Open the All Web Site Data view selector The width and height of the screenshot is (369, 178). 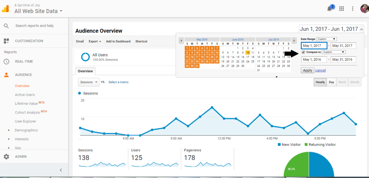(x=38, y=11)
